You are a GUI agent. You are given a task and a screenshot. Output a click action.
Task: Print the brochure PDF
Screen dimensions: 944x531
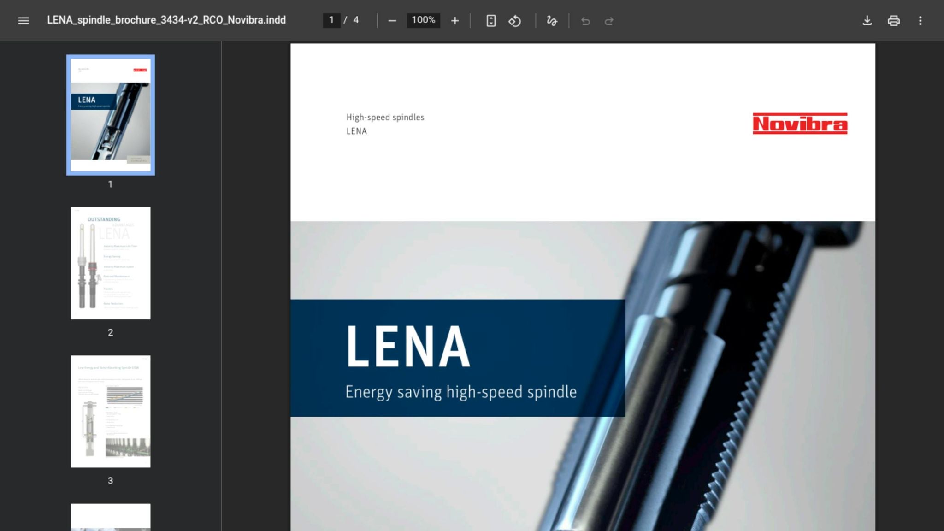pyautogui.click(x=894, y=20)
